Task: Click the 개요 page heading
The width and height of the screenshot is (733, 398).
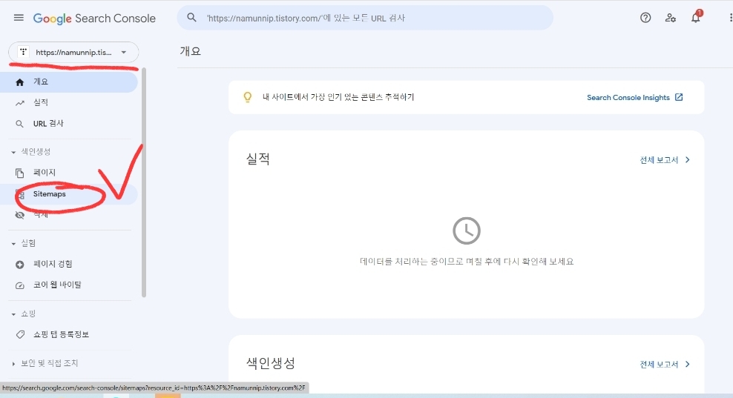Action: pos(190,51)
